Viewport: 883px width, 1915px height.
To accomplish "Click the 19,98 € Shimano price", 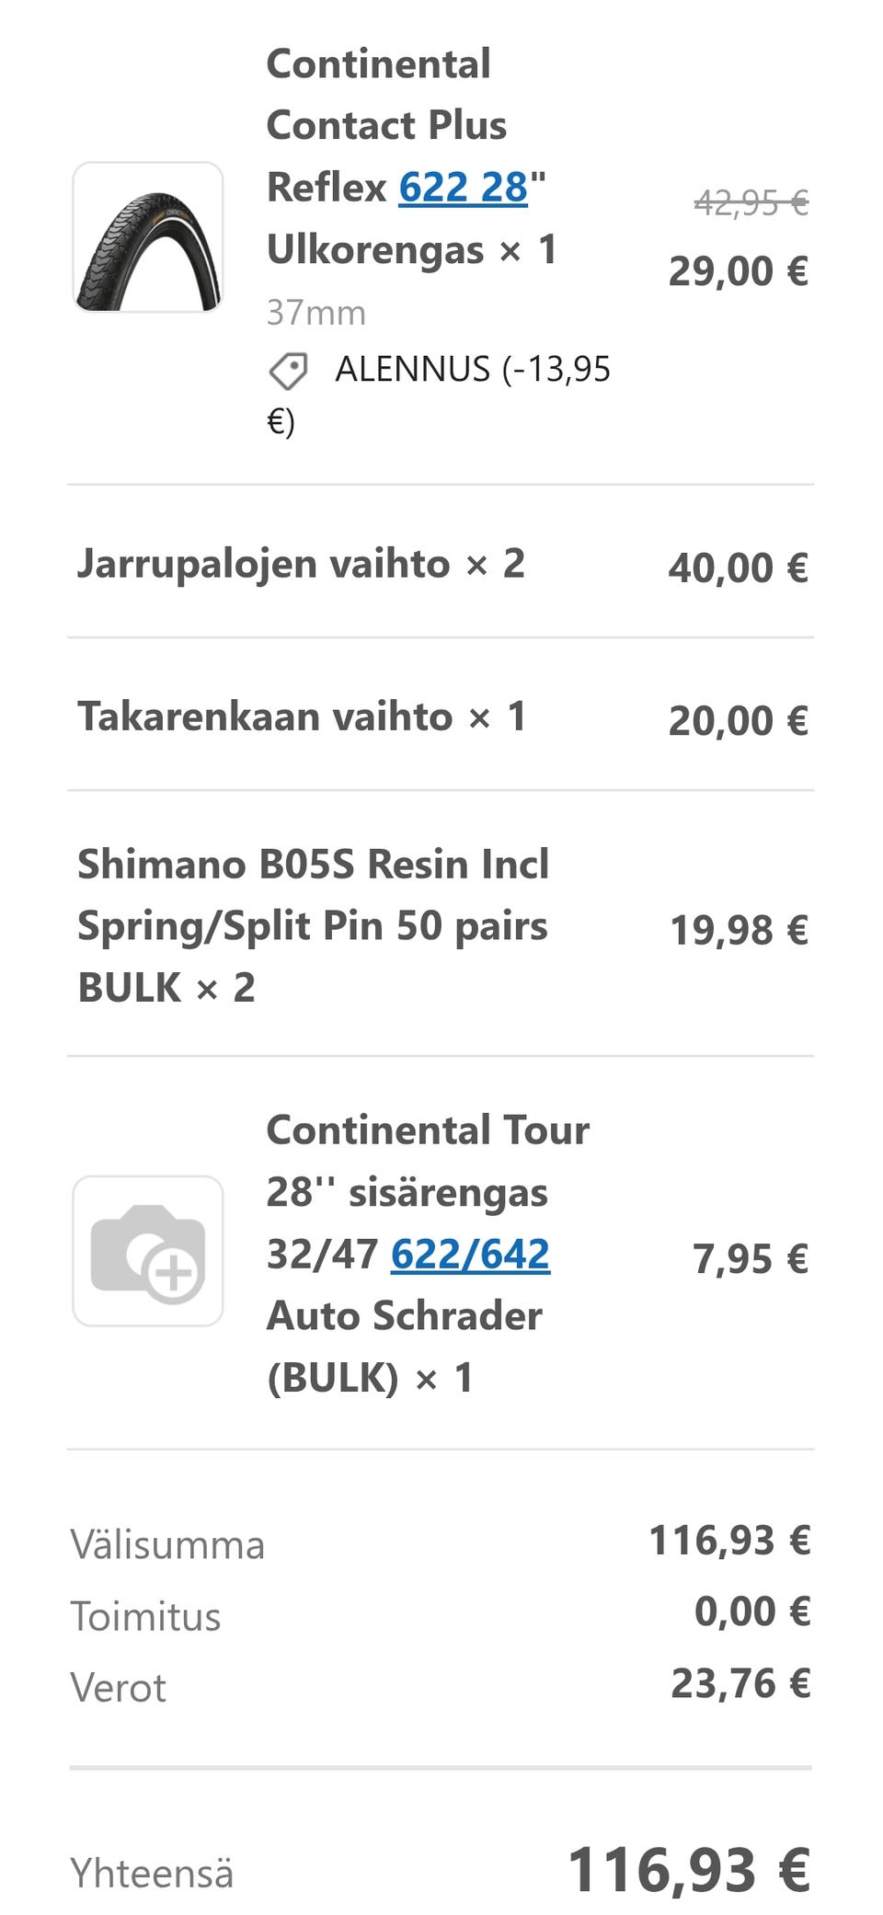I will 740,930.
